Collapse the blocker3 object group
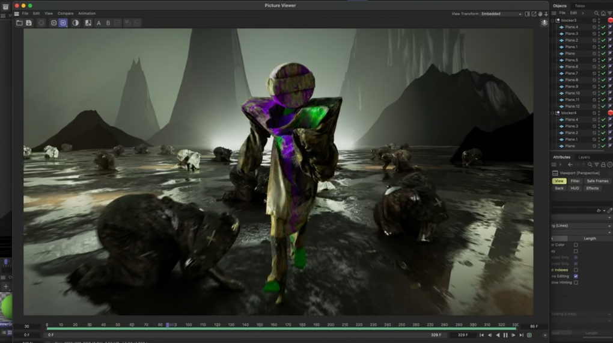 coord(552,20)
